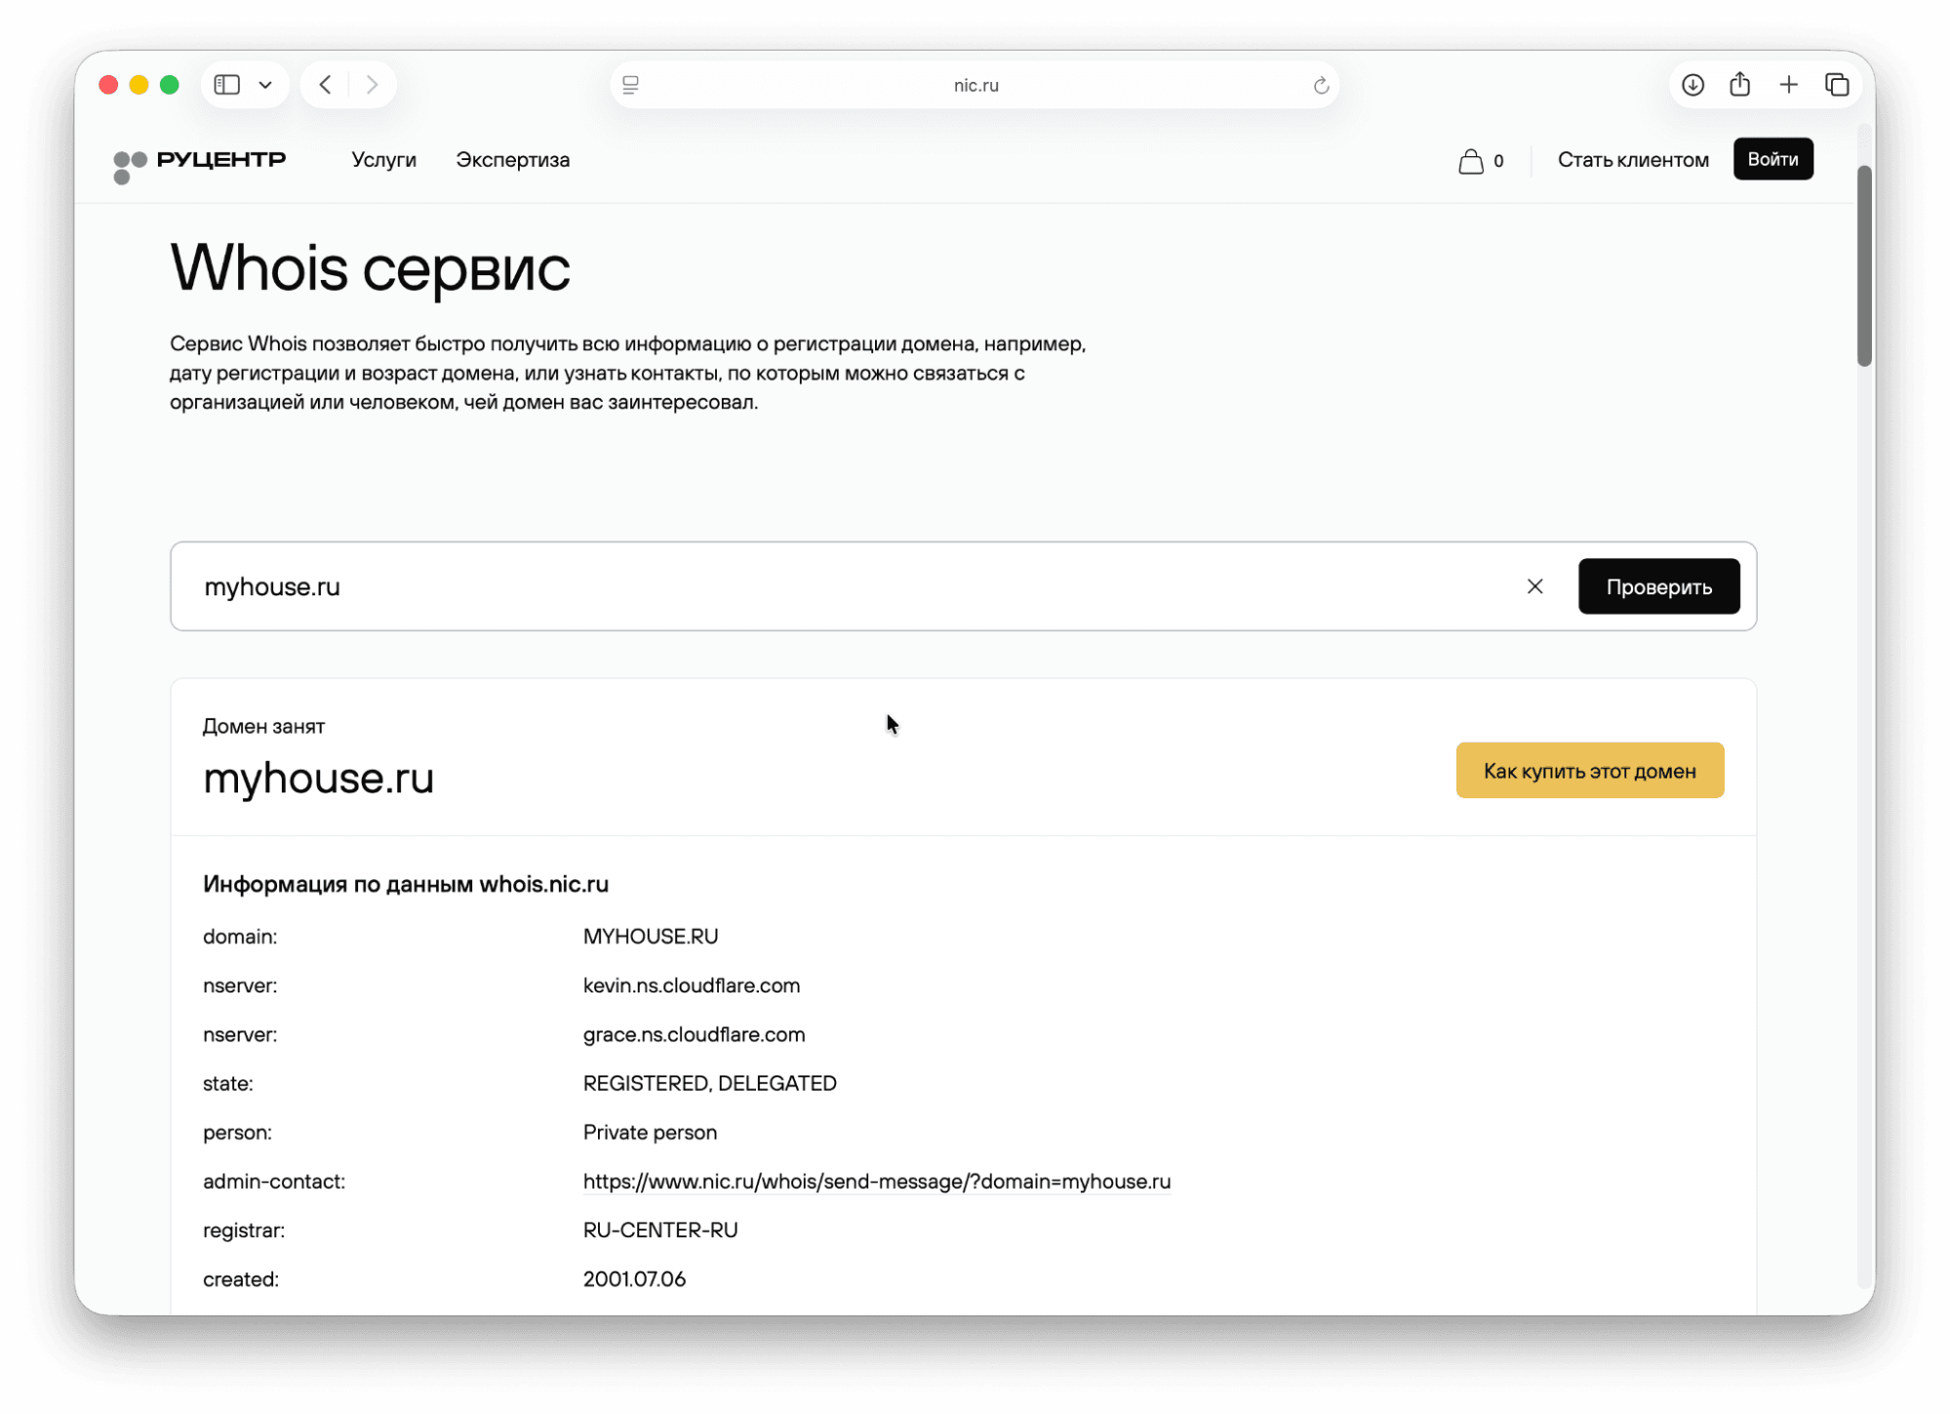1950x1414 pixels.
Task: Go back to the previous page
Action: [x=326, y=85]
